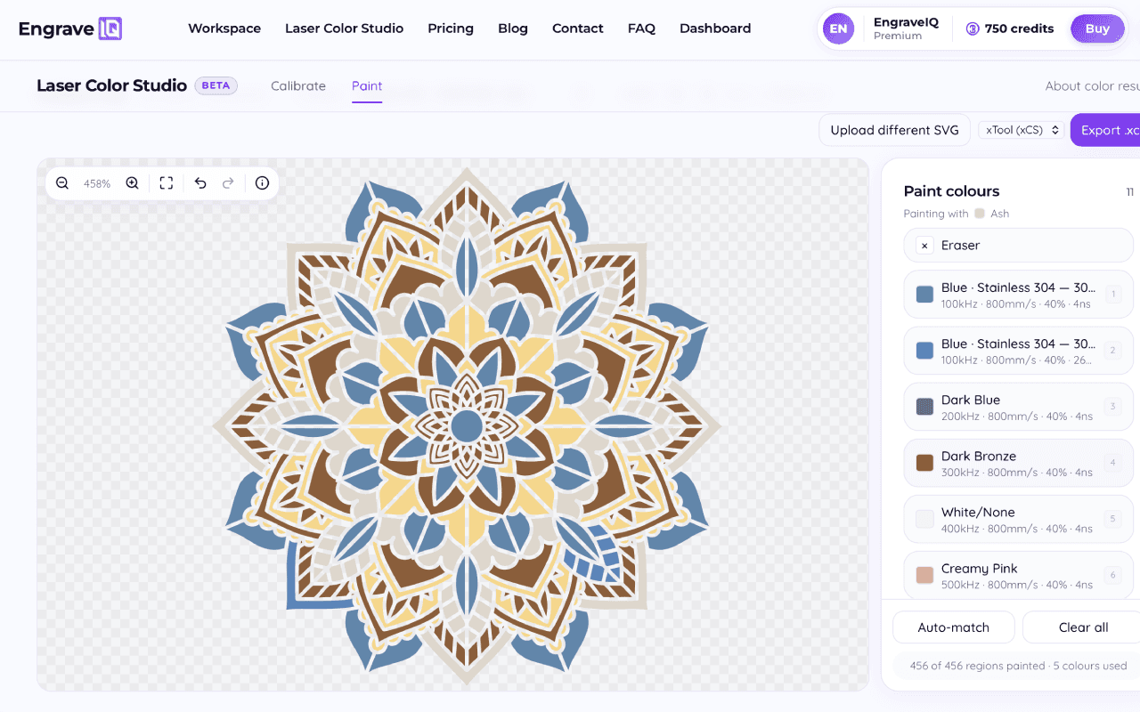Open the Contact page

[x=578, y=28]
